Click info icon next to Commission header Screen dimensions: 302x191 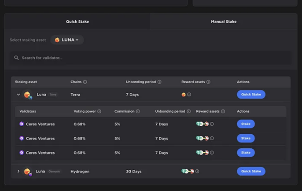(138, 112)
